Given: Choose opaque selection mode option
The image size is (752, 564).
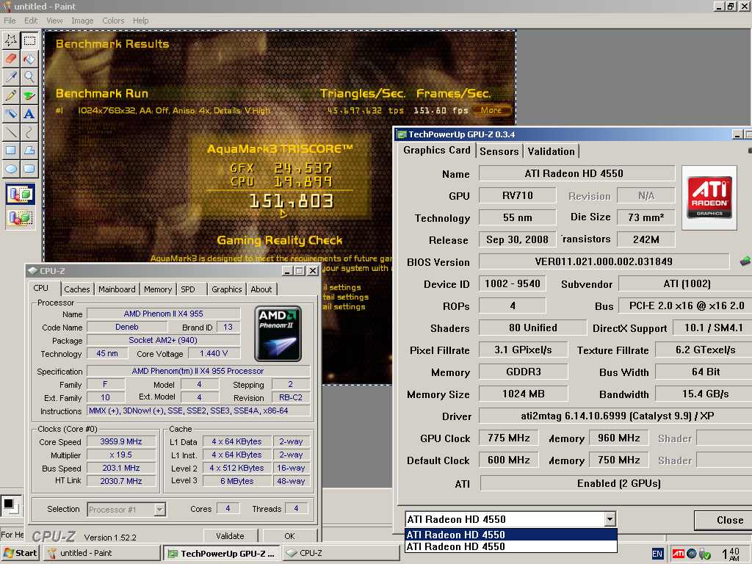Looking at the screenshot, I should [20, 194].
